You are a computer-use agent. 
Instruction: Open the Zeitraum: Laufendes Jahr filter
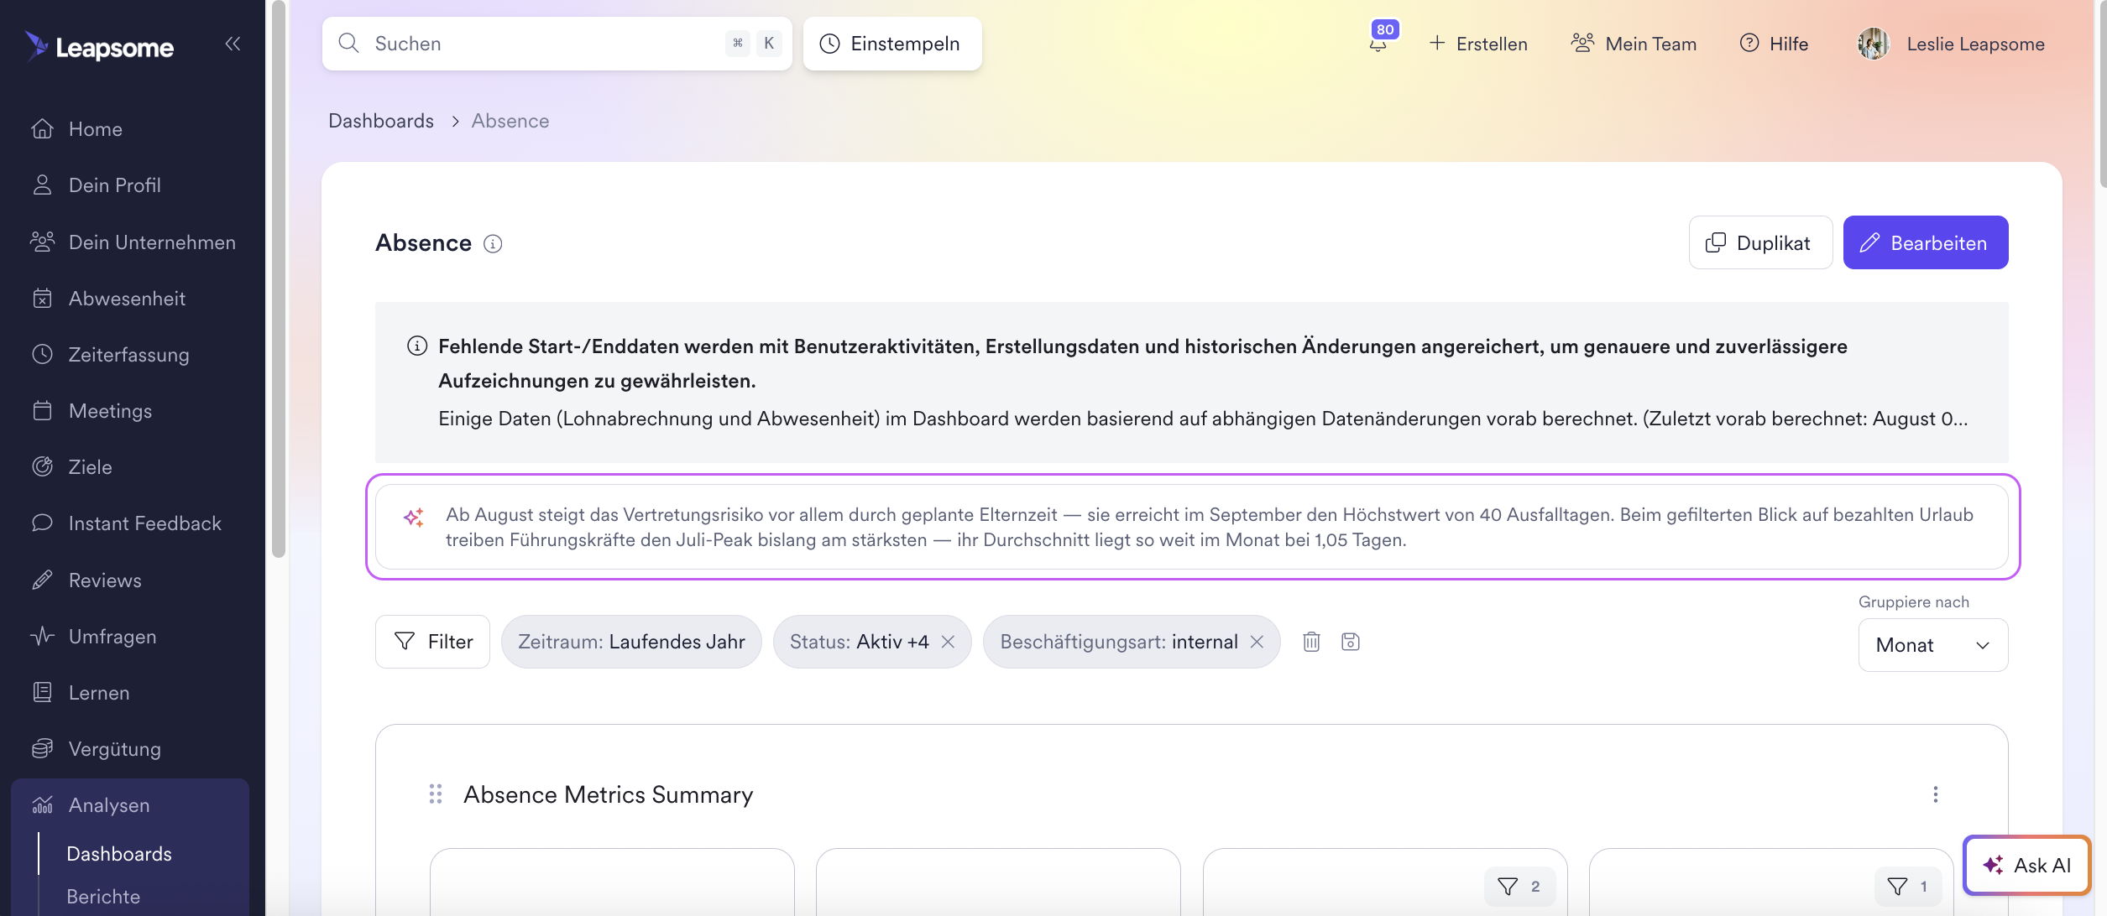point(631,642)
